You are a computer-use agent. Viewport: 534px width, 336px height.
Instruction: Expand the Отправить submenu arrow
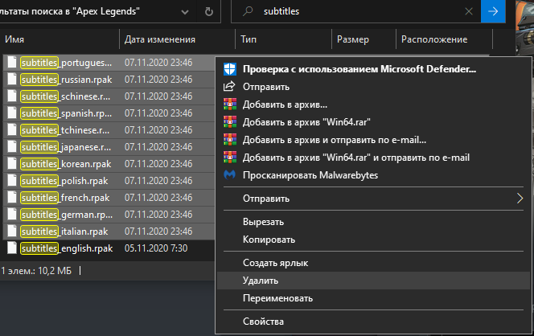[520, 198]
